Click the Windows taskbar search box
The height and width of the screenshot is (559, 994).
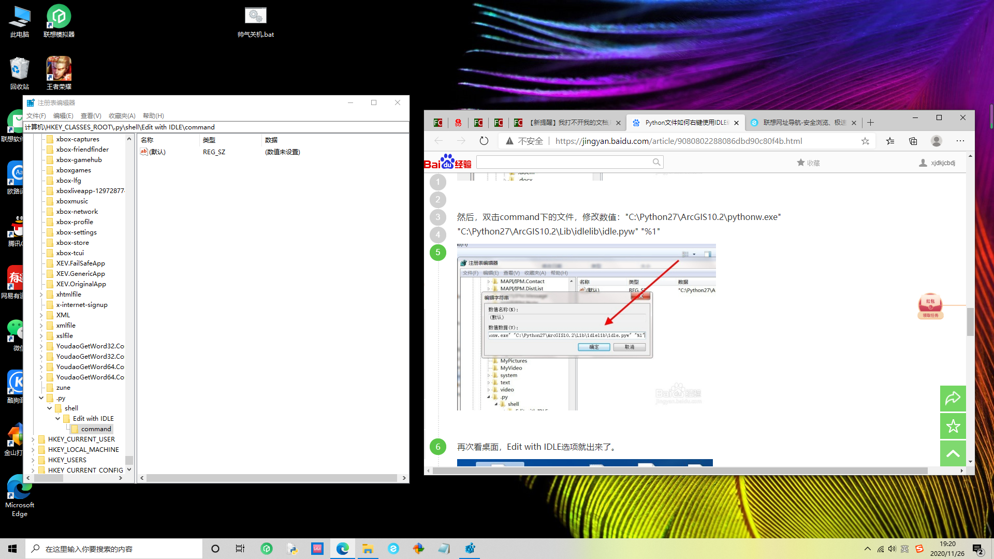tap(114, 549)
